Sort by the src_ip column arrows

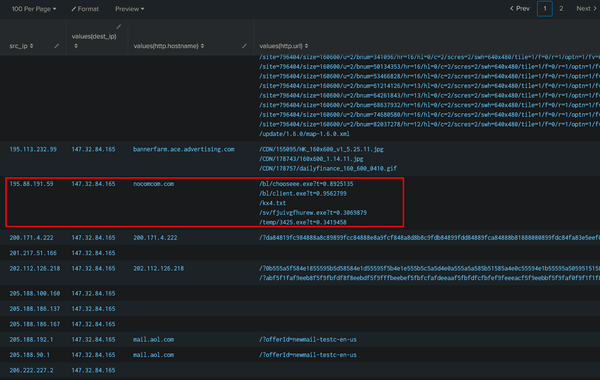(32, 46)
